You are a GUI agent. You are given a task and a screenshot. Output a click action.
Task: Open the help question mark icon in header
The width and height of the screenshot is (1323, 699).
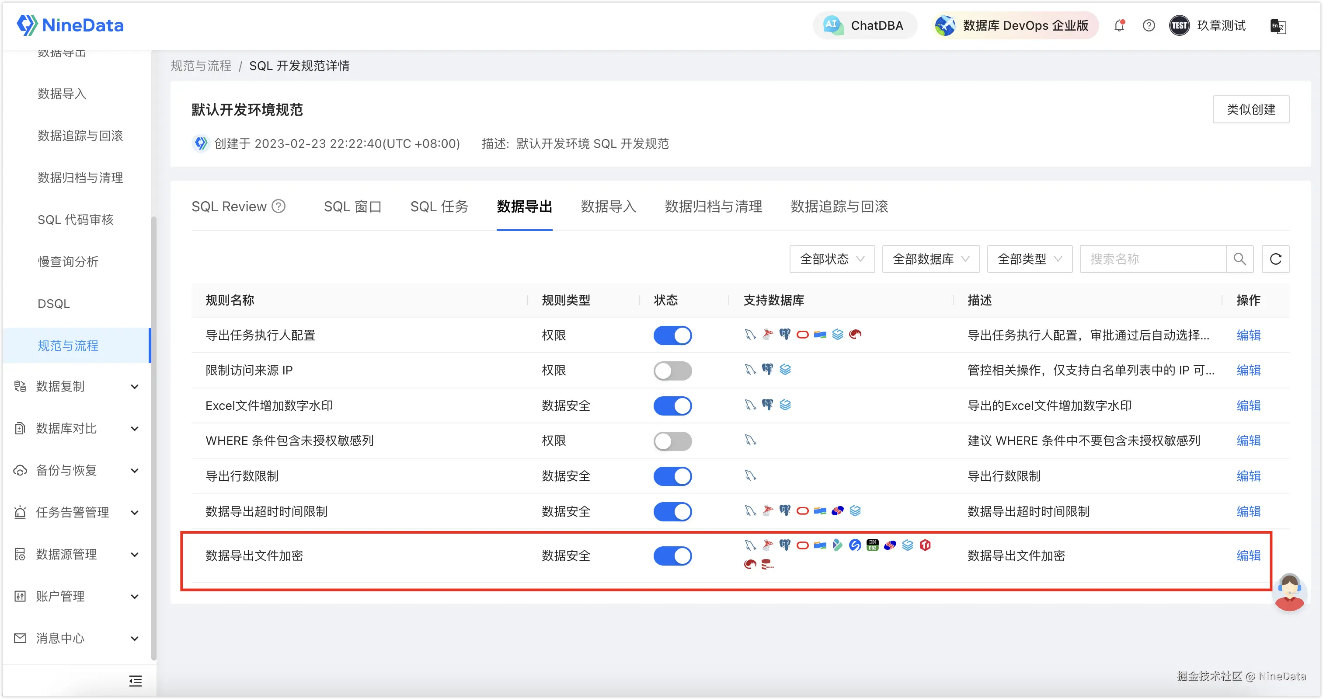point(1149,26)
